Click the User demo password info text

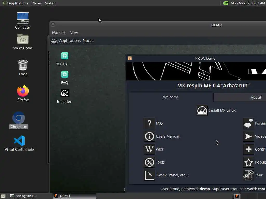213,189
